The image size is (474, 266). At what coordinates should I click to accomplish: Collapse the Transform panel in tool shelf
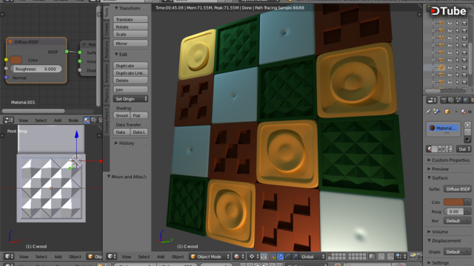(x=116, y=8)
